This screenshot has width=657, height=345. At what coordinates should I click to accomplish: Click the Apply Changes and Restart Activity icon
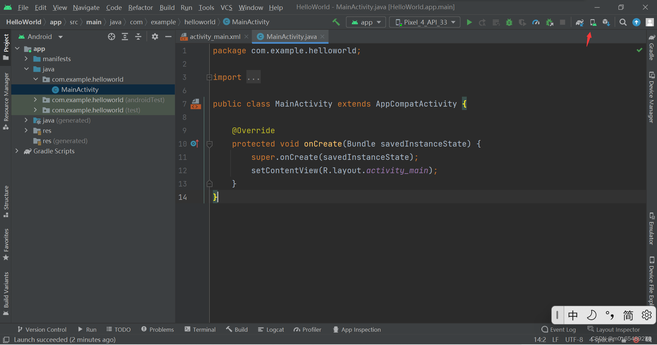pos(482,22)
